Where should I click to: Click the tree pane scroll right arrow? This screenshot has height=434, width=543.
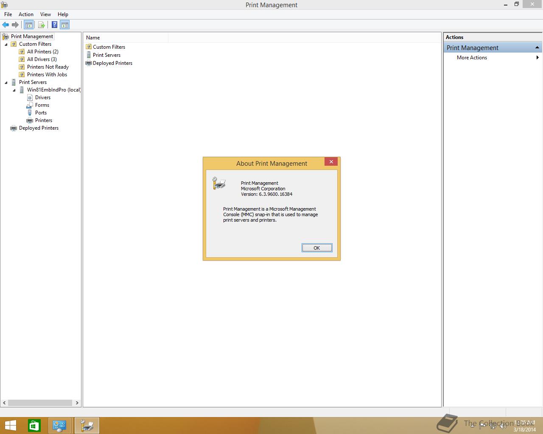(x=77, y=403)
